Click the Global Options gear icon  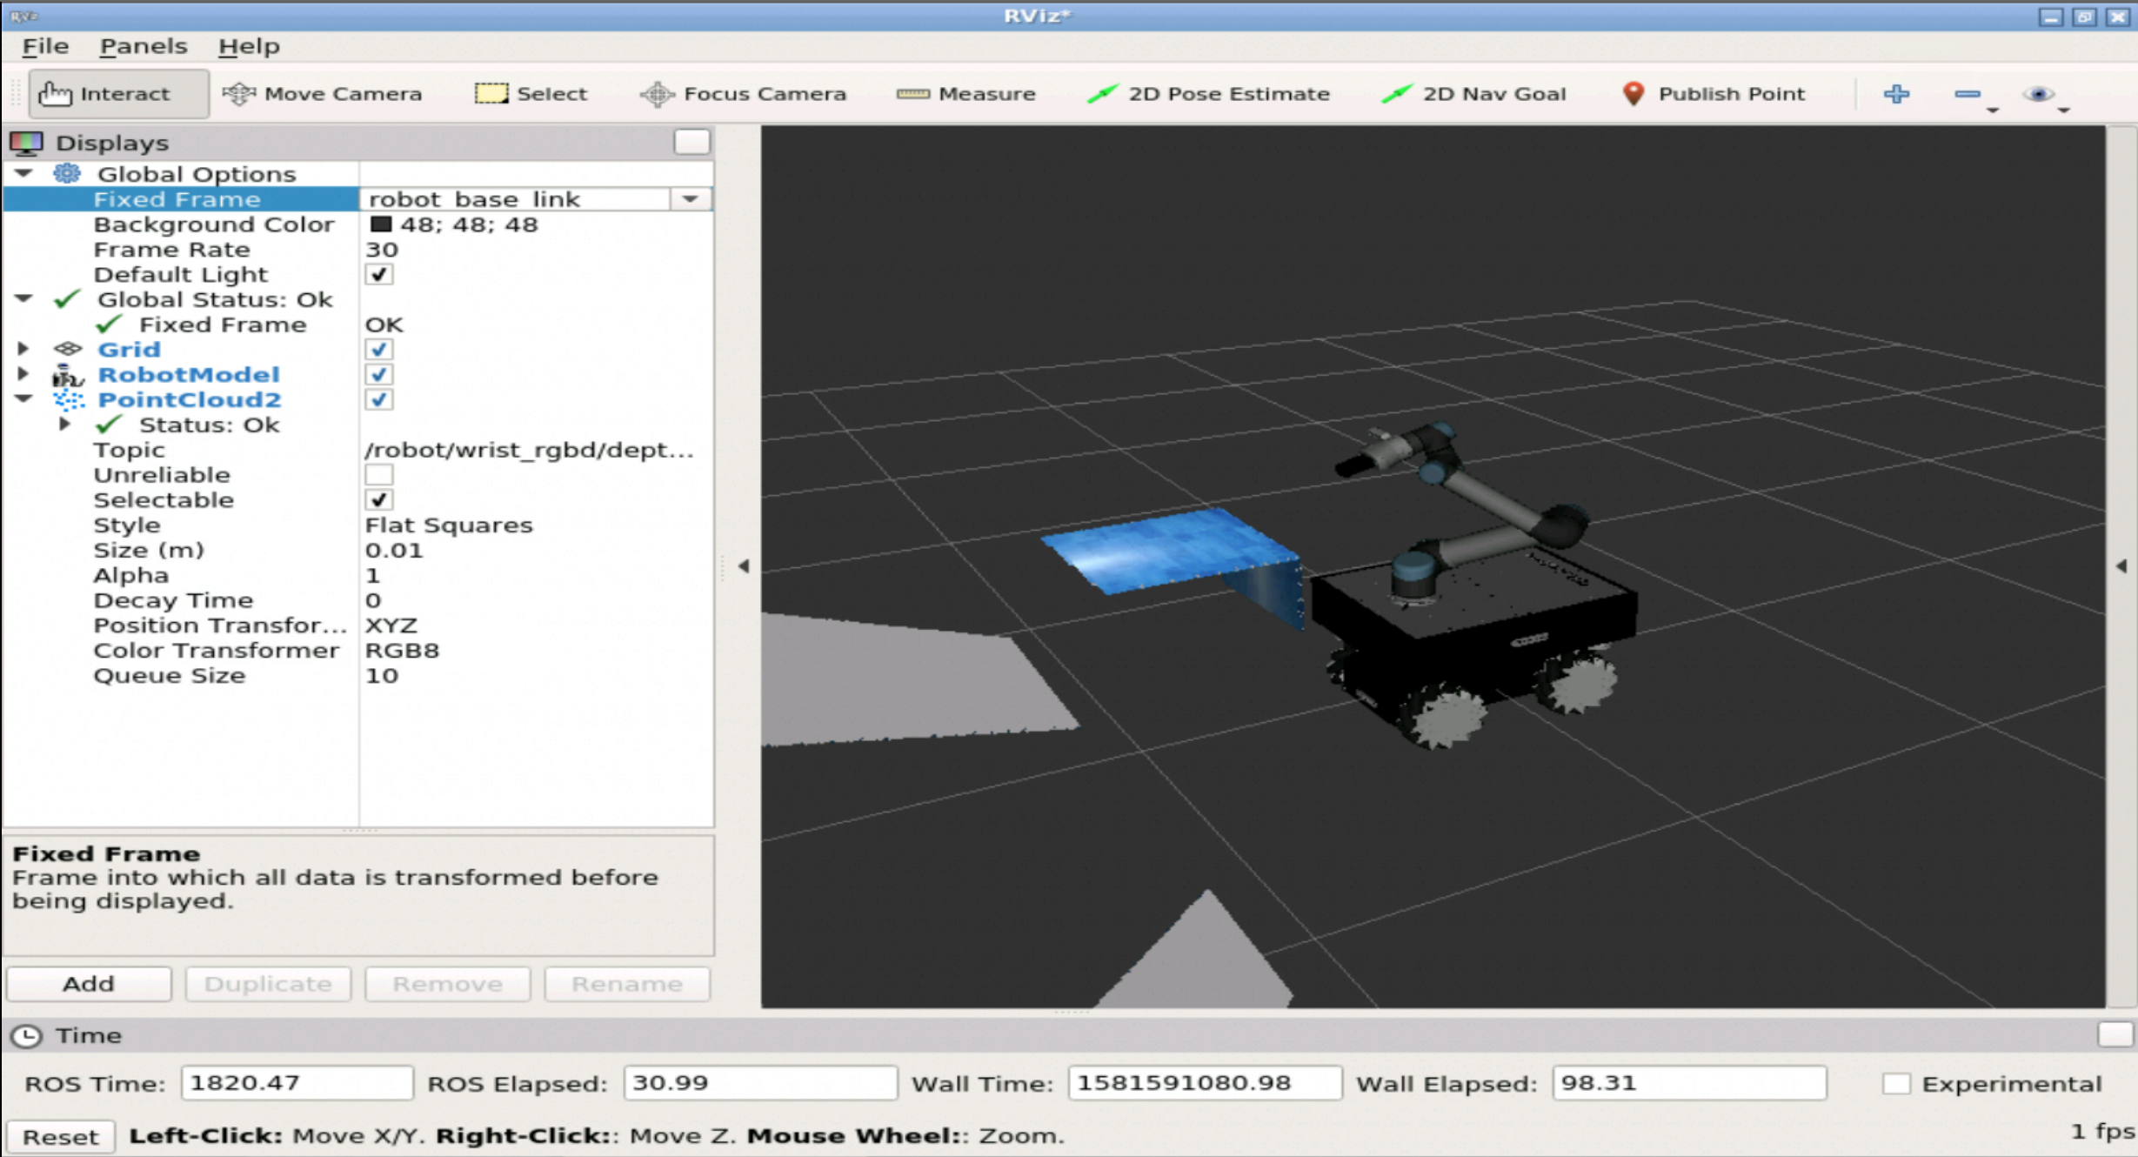pyautogui.click(x=68, y=173)
